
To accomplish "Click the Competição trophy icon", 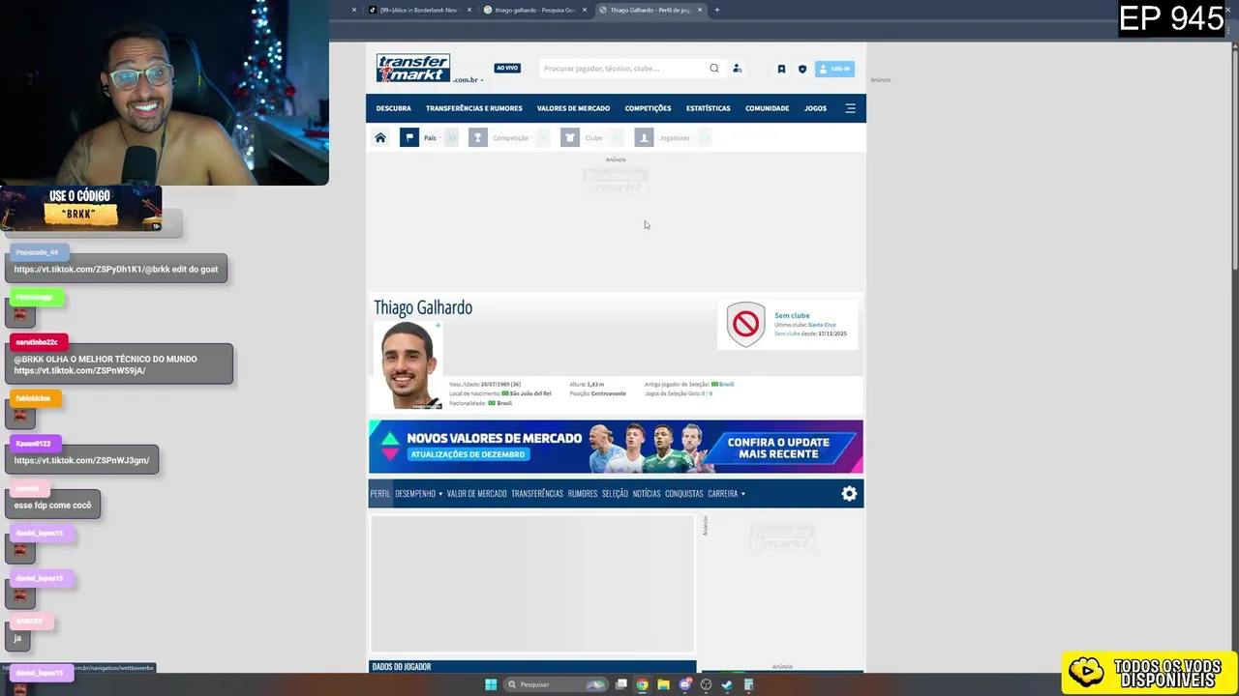I will [478, 138].
